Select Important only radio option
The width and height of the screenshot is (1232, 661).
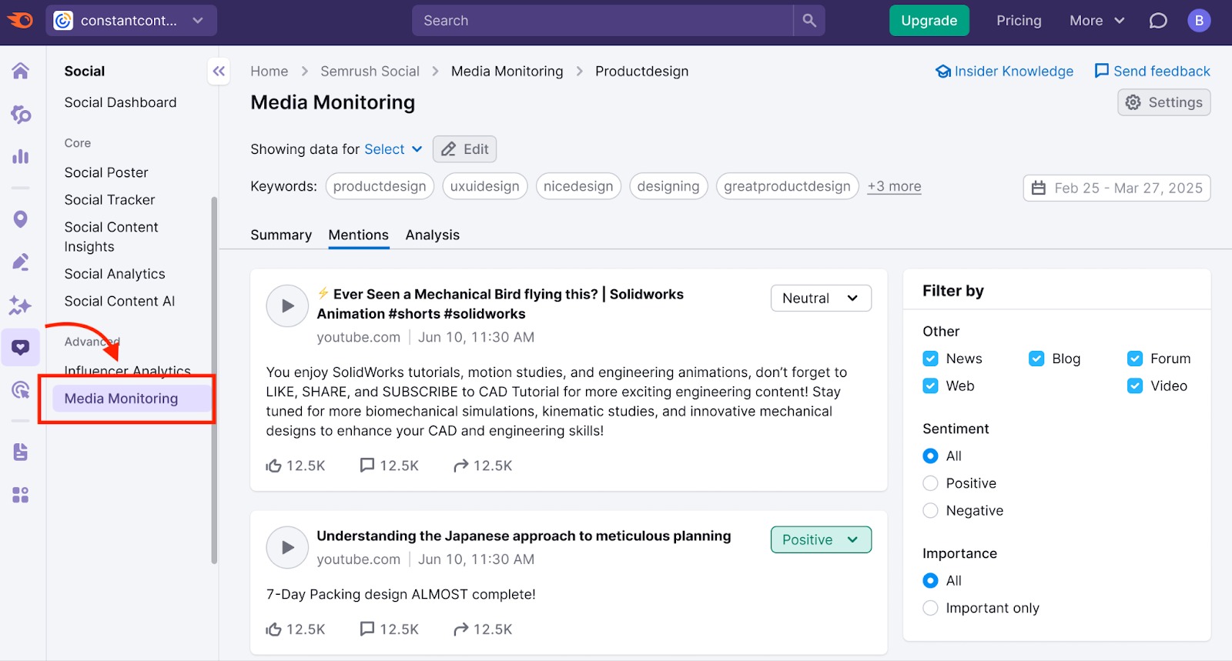click(x=930, y=608)
